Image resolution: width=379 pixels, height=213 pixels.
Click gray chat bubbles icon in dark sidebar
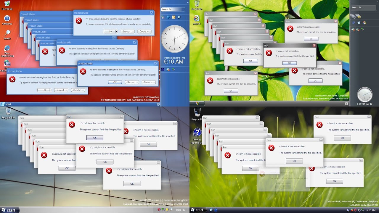[353, 16]
